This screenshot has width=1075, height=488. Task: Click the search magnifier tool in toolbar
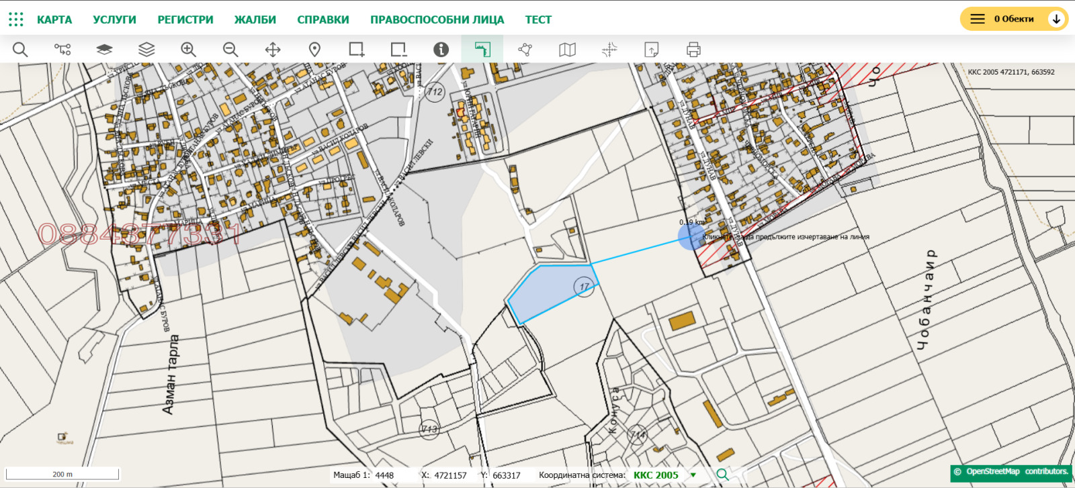[x=20, y=50]
